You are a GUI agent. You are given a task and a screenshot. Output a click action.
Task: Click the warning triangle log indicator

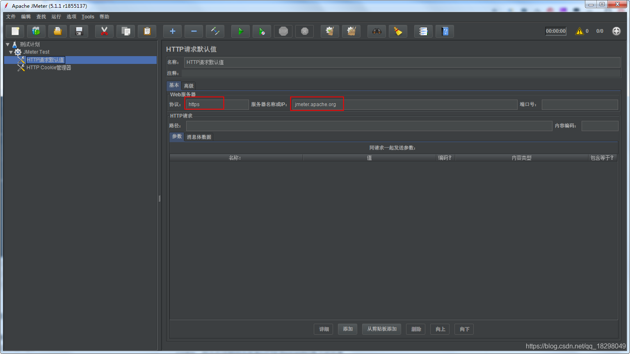(579, 31)
